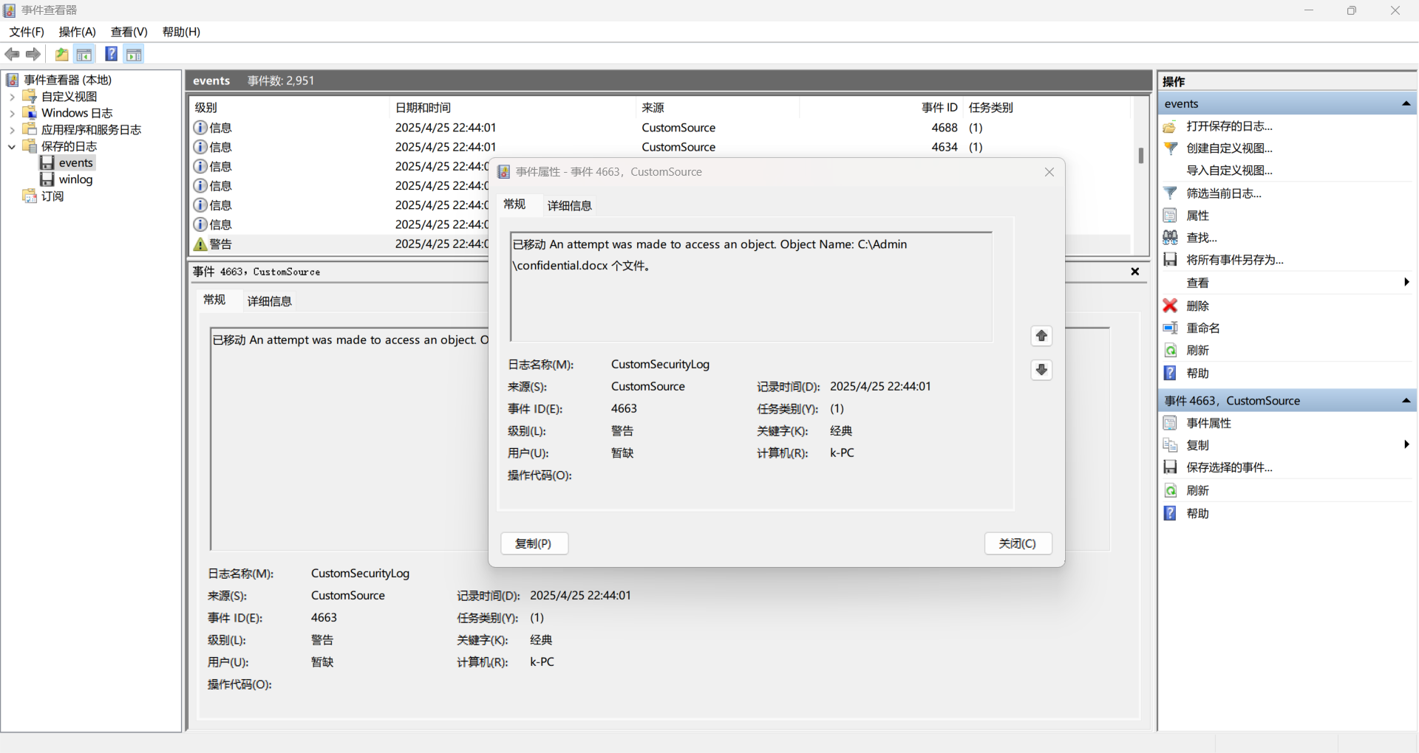Screen dimensions: 1419x753
Task: Save all events as a file
Action: pos(1234,260)
